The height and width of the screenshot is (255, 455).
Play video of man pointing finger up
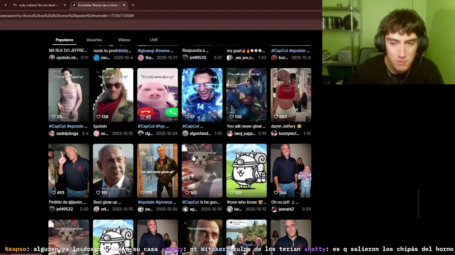pos(69,170)
